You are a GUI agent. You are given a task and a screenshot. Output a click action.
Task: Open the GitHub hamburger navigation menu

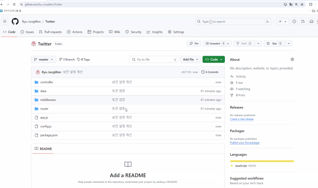tap(5, 21)
